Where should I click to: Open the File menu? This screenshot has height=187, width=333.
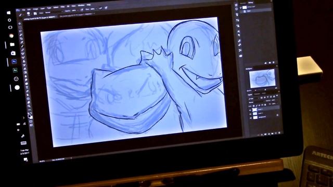coord(23,10)
